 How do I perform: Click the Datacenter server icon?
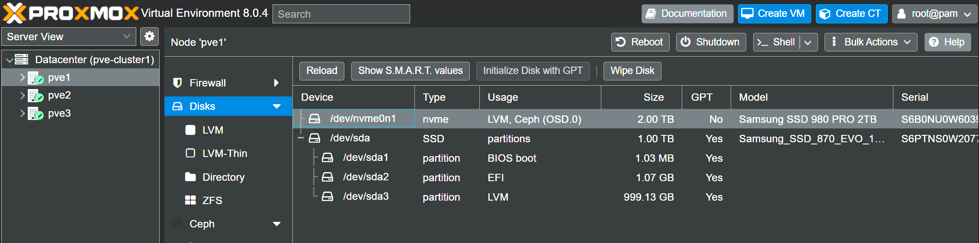click(22, 60)
